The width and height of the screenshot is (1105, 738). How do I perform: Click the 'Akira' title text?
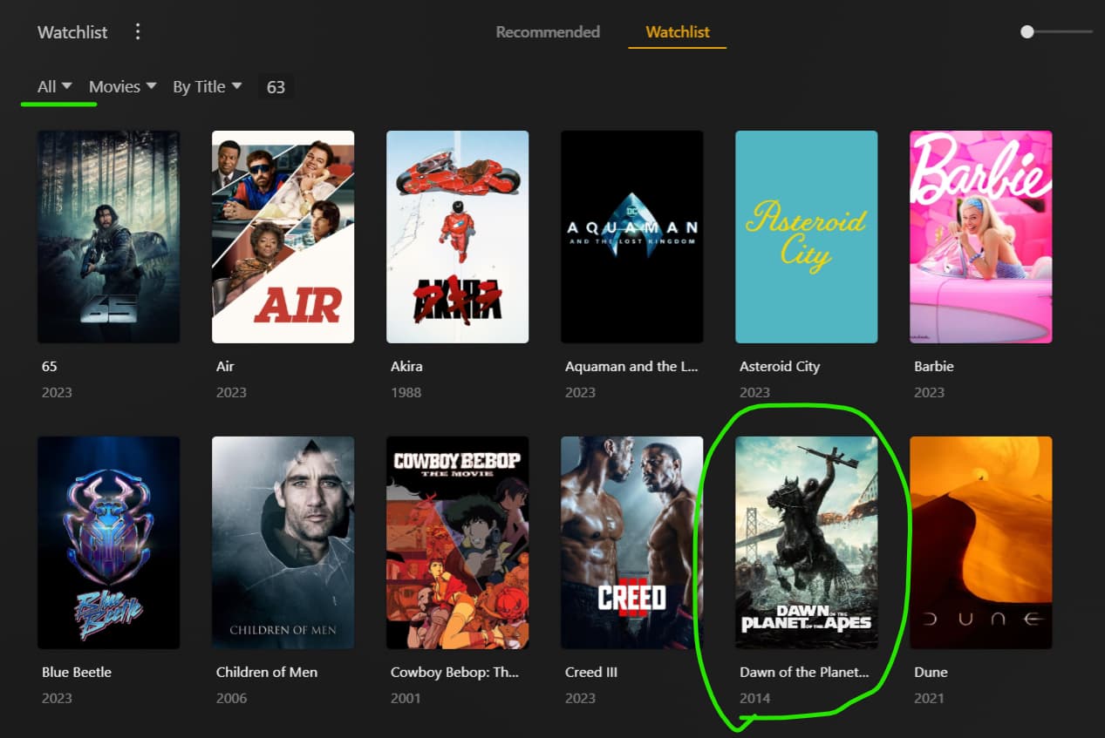coord(406,366)
